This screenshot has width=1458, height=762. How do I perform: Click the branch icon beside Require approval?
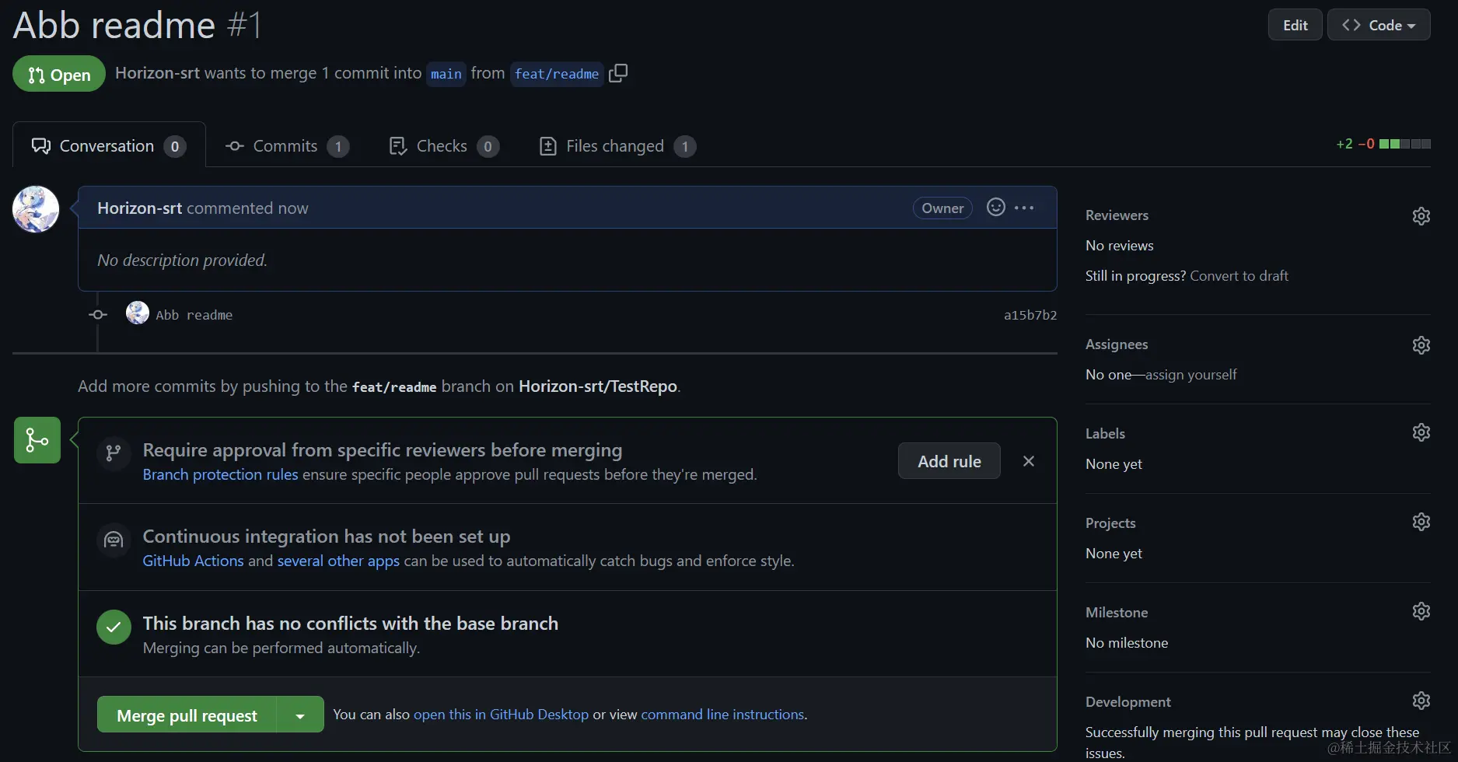pyautogui.click(x=114, y=453)
